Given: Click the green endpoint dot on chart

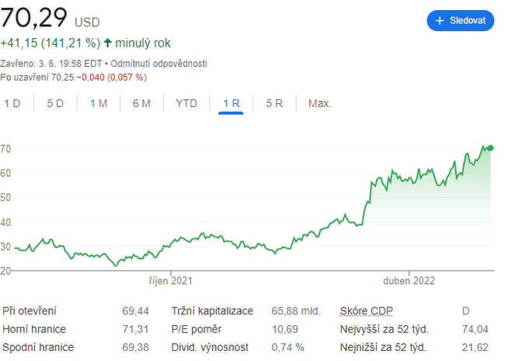Looking at the screenshot, I should pos(489,148).
